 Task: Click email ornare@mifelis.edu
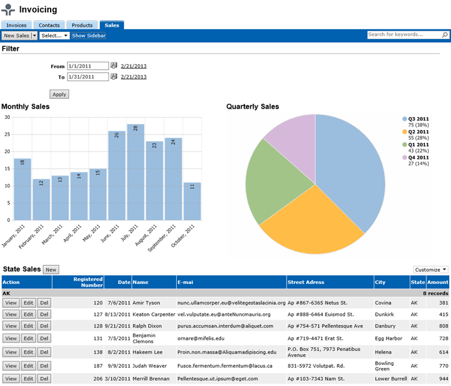[x=201, y=339]
